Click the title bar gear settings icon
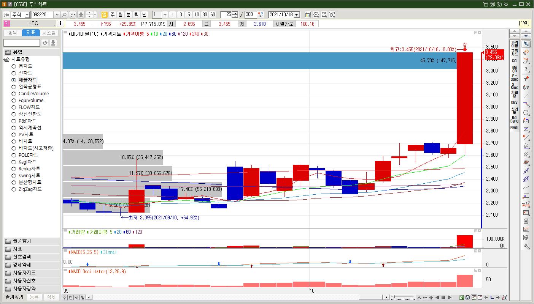Viewport: 534px width, 304px height. [506, 4]
